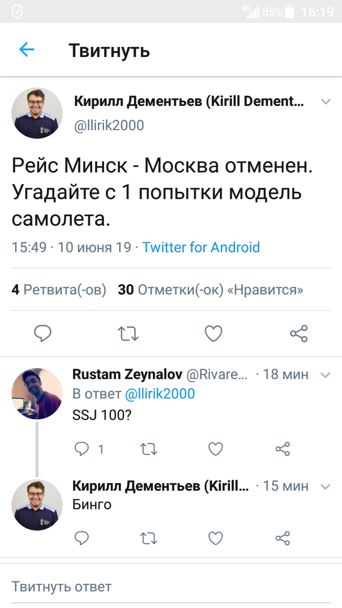Expand options for Rustam Zeynalov's reply

coord(325,374)
